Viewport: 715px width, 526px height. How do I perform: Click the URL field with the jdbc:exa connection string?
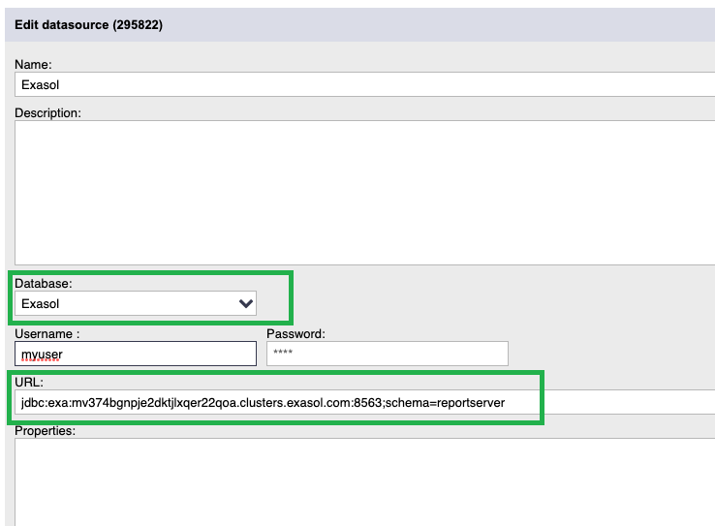point(365,402)
